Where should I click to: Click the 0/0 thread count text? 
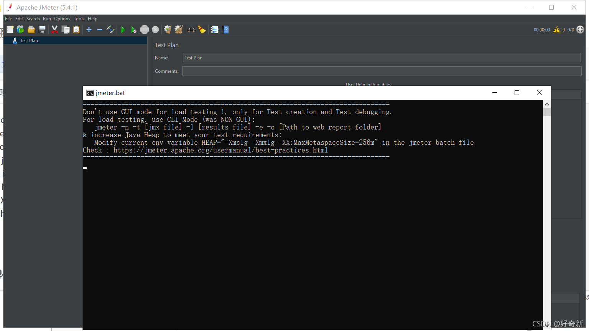point(571,29)
